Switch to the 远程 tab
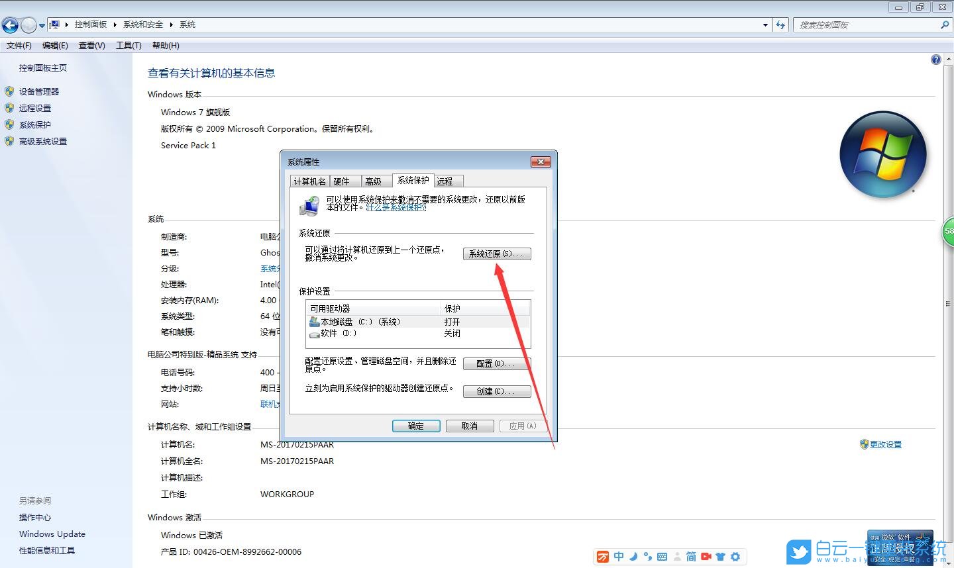Image resolution: width=954 pixels, height=568 pixels. [x=449, y=181]
